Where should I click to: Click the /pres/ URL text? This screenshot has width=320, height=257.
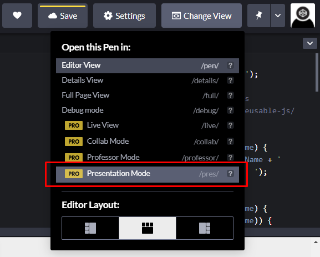[209, 174]
